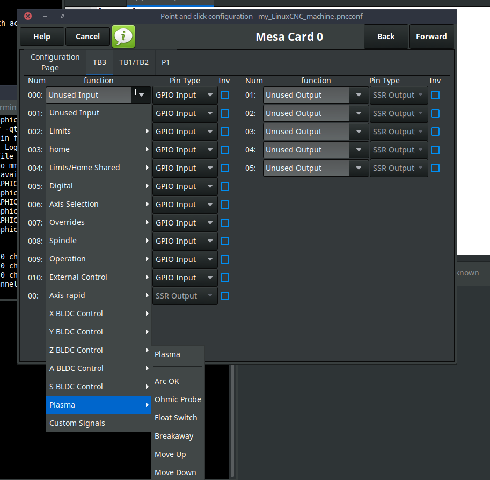This screenshot has height=480, width=490.
Task: Minimize the Point and click configuration window
Action: pos(45,16)
